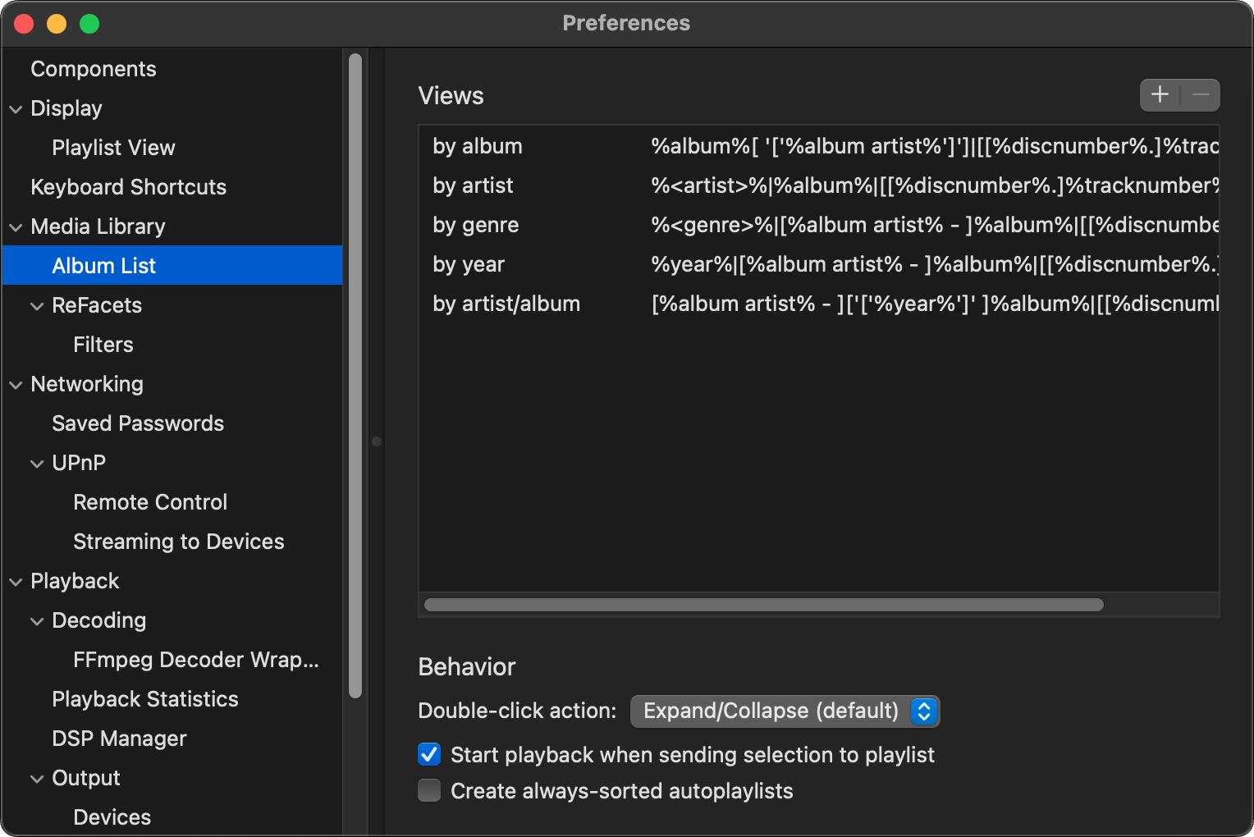Collapse the Networking section chevron

[16, 385]
